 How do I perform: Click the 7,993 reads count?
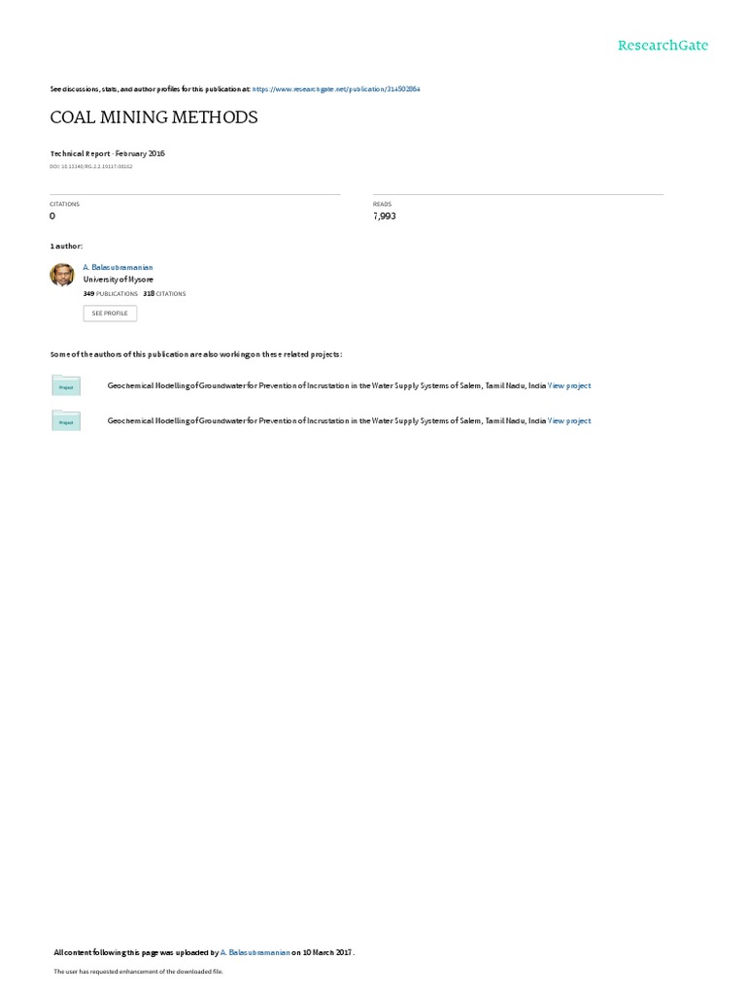[x=385, y=216]
